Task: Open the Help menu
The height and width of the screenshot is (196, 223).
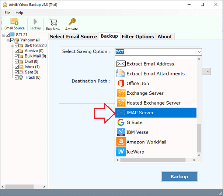Action: [x=19, y=13]
